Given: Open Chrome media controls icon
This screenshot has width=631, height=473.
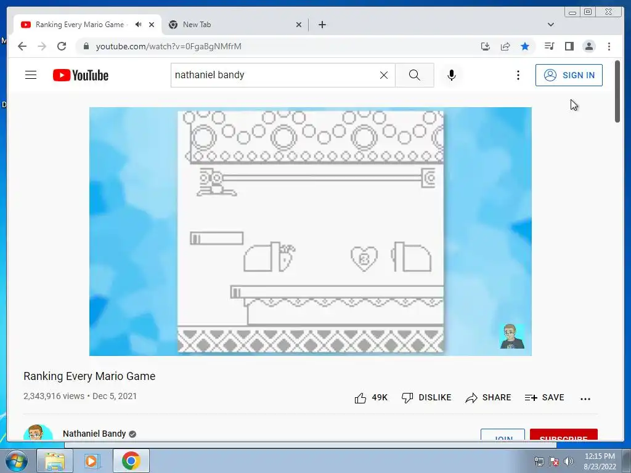Looking at the screenshot, I should tap(549, 46).
